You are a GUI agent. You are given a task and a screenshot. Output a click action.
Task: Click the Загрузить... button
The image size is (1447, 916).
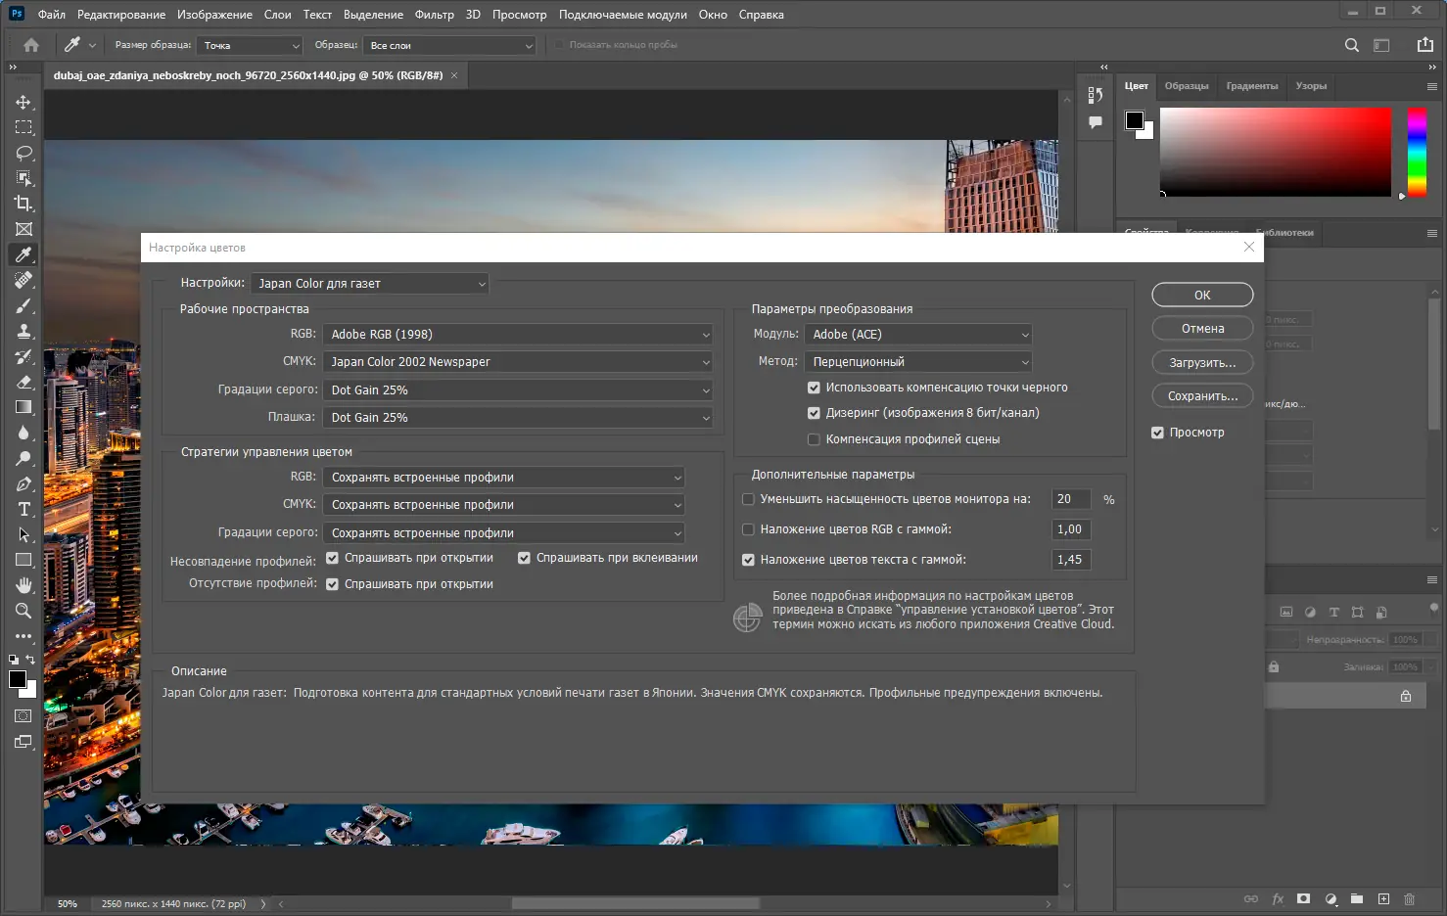pyautogui.click(x=1202, y=362)
